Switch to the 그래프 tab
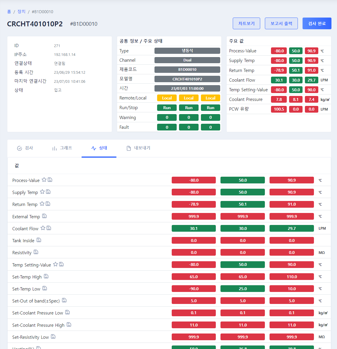 tap(62, 148)
